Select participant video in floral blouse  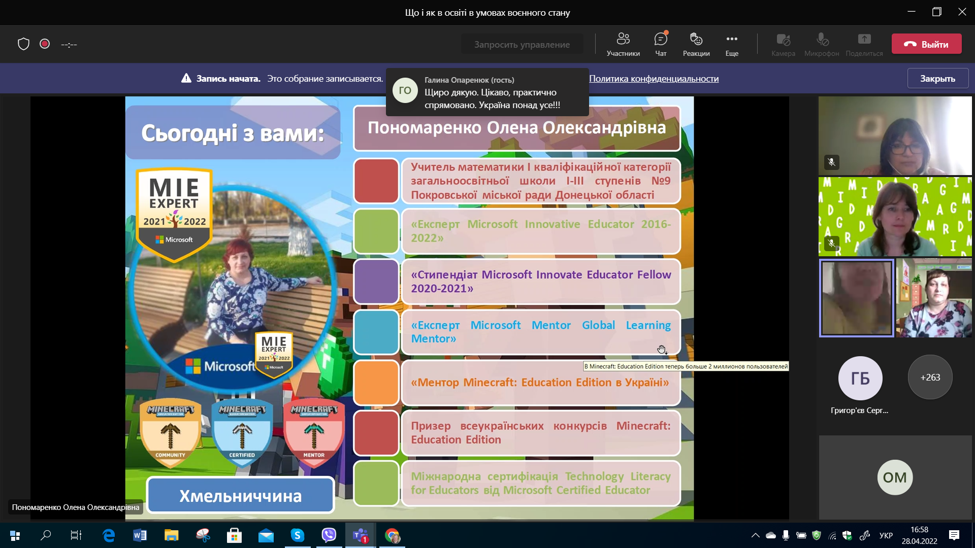(x=934, y=298)
